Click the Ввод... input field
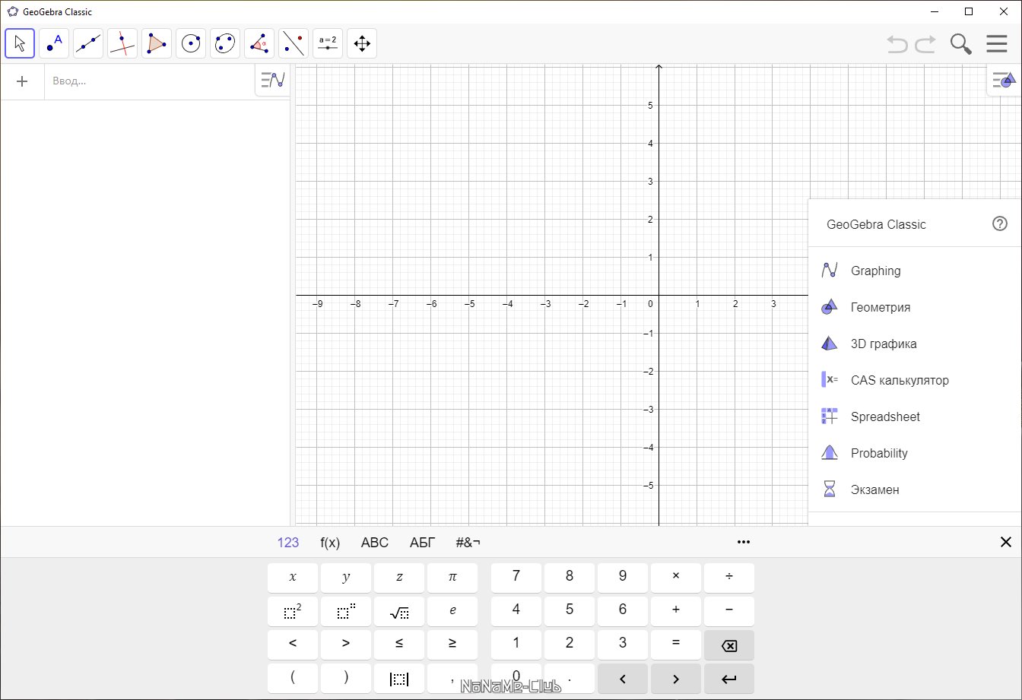This screenshot has height=700, width=1022. pos(148,81)
